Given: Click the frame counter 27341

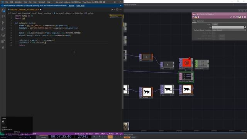Looking at the screenshot, I should [83, 136].
